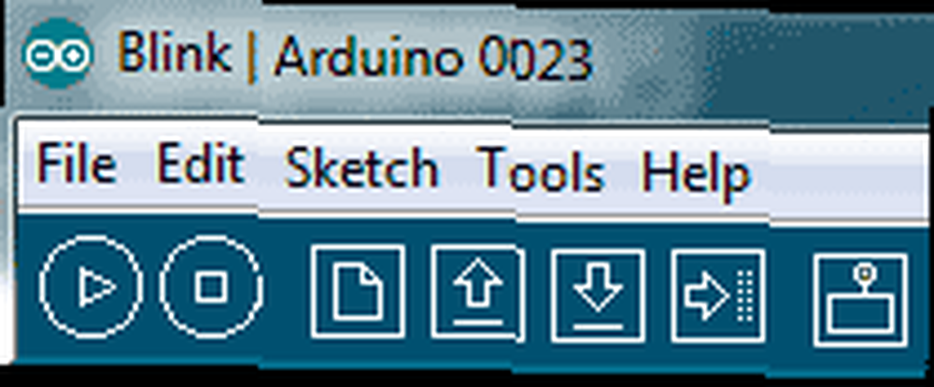Click the Arduino logo in title bar
This screenshot has width=934, height=387.
pyautogui.click(x=57, y=53)
